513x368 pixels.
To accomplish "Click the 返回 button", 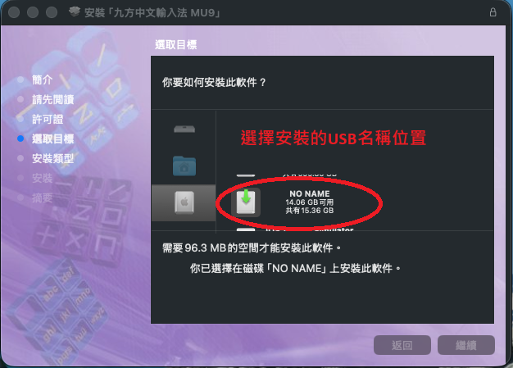I will (x=402, y=345).
